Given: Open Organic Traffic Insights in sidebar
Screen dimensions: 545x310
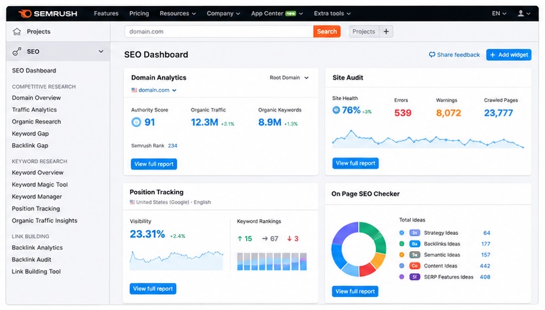Looking at the screenshot, I should (x=45, y=221).
